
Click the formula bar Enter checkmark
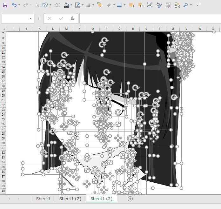point(61,18)
